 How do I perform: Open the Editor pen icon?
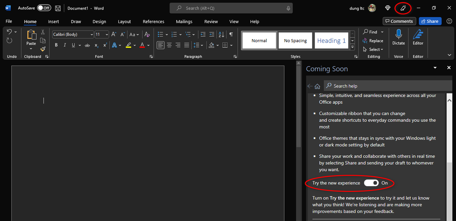point(418,34)
